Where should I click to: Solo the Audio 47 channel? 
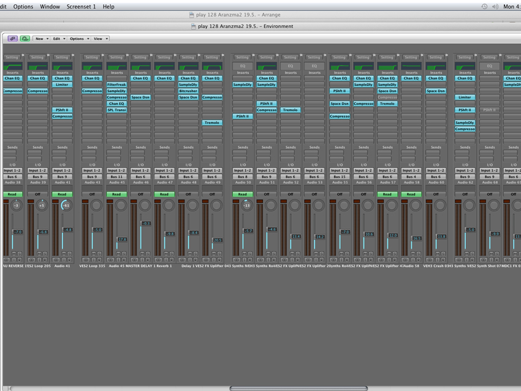coord(172,254)
